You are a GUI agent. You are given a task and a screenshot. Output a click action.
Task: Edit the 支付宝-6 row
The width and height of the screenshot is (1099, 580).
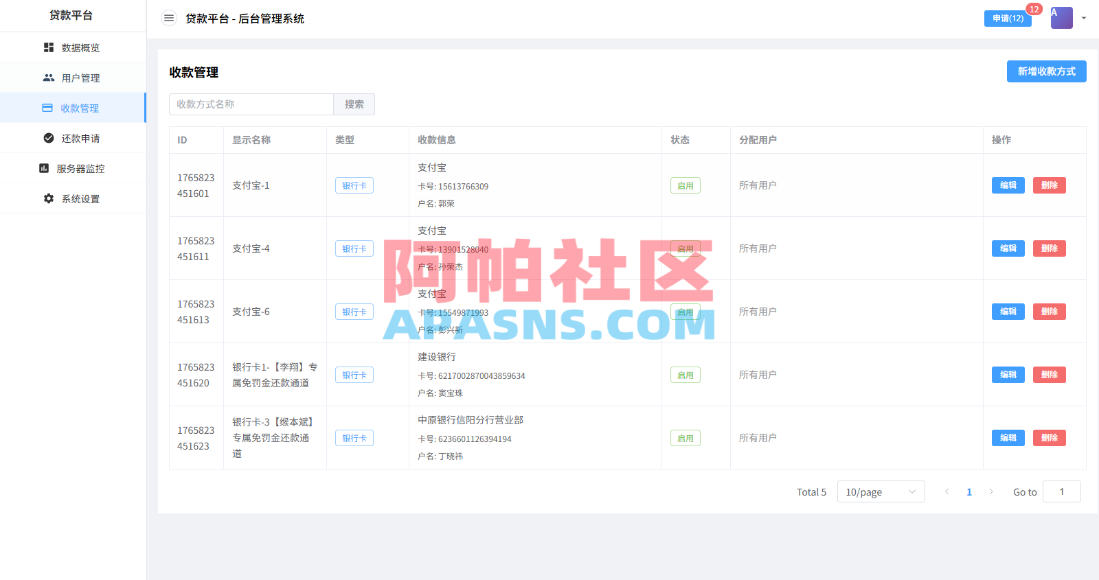point(1008,312)
